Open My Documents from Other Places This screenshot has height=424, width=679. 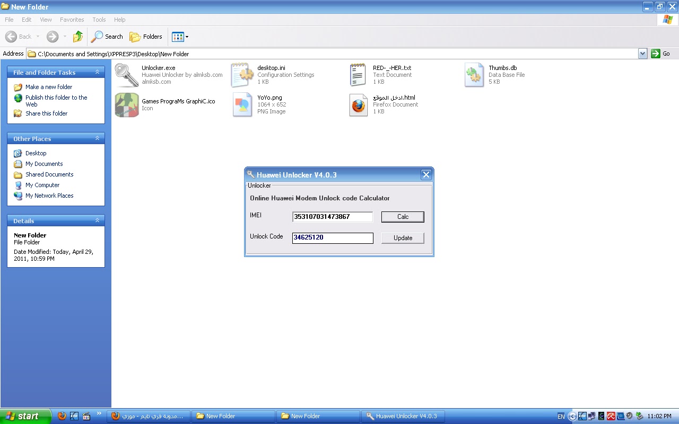tap(44, 164)
